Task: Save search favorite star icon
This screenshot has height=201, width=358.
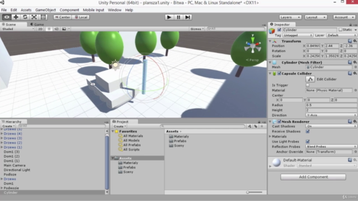Action: (x=262, y=126)
